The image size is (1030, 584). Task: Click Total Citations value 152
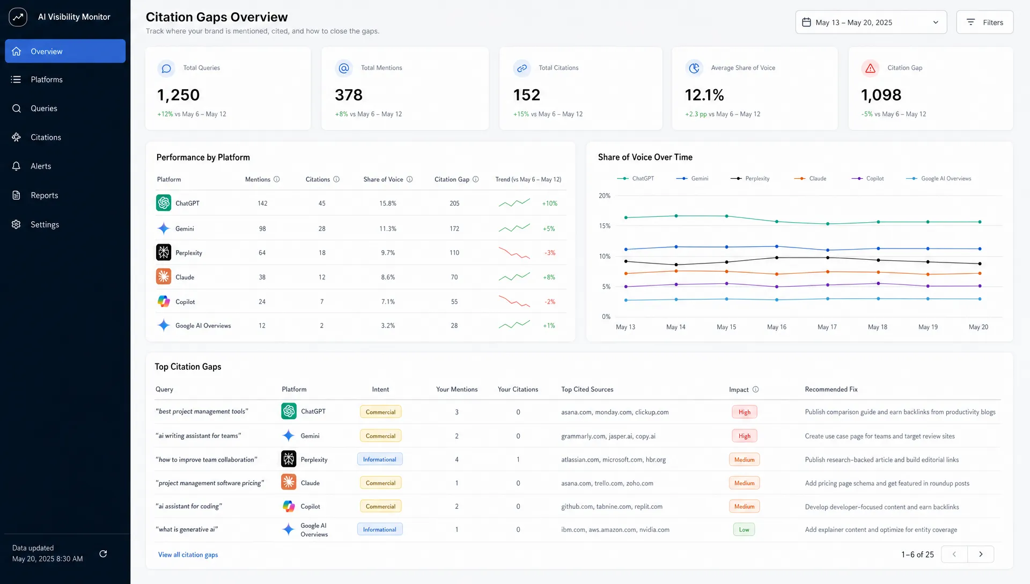coord(526,95)
